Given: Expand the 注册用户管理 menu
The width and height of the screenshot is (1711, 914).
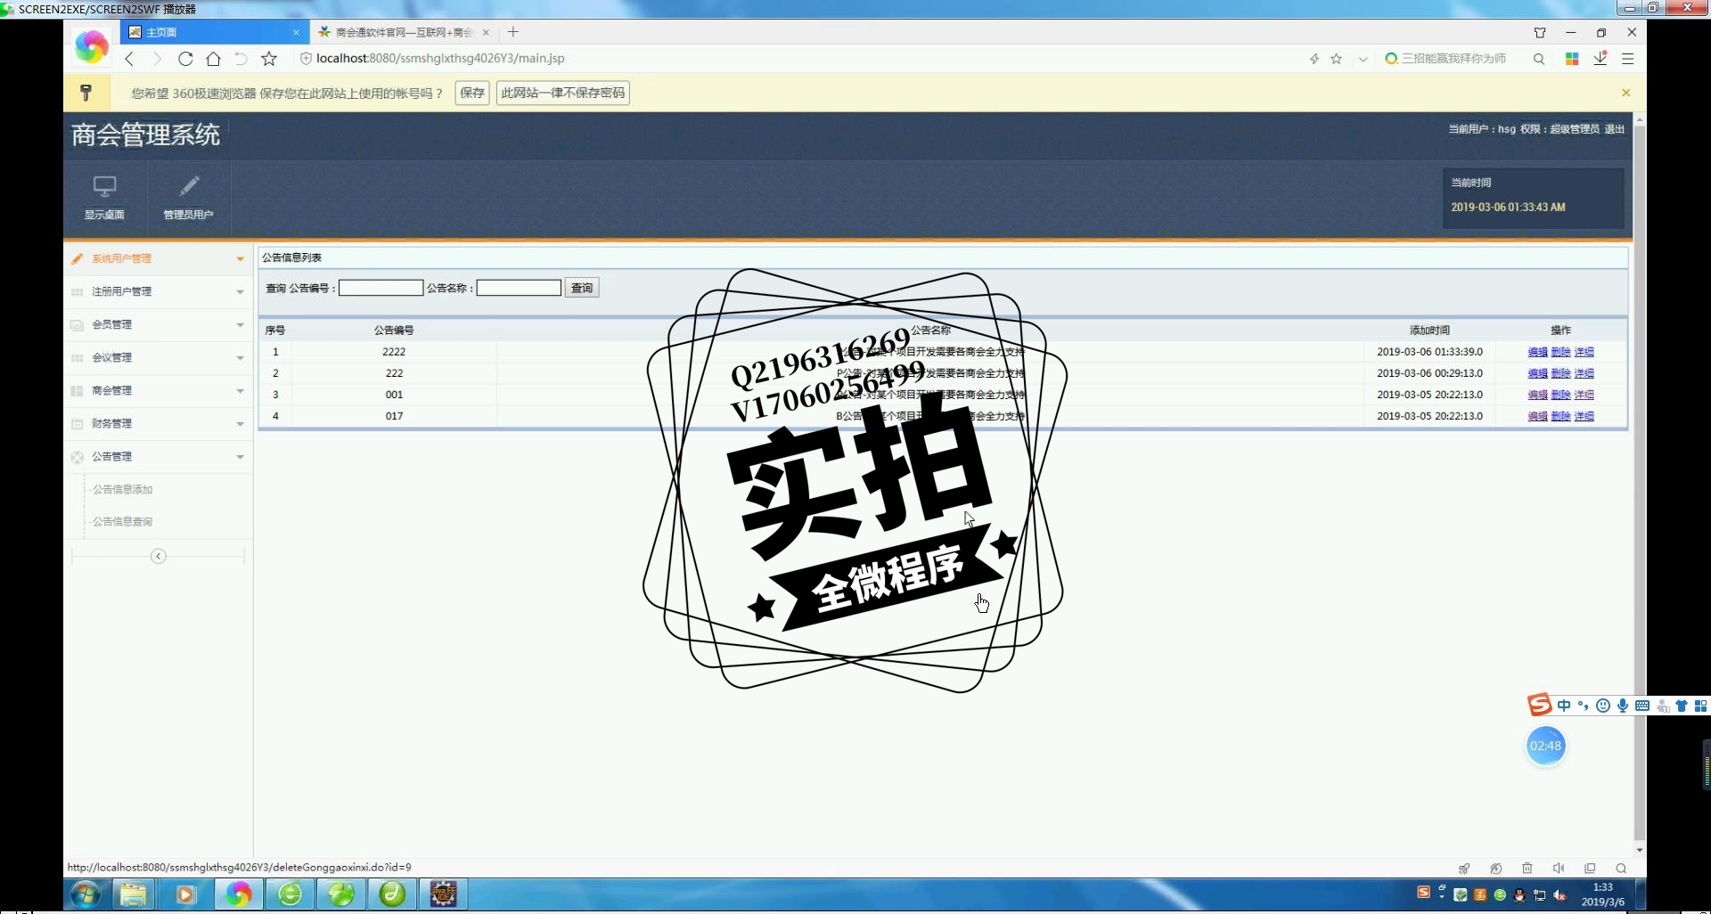Looking at the screenshot, I should [x=159, y=291].
